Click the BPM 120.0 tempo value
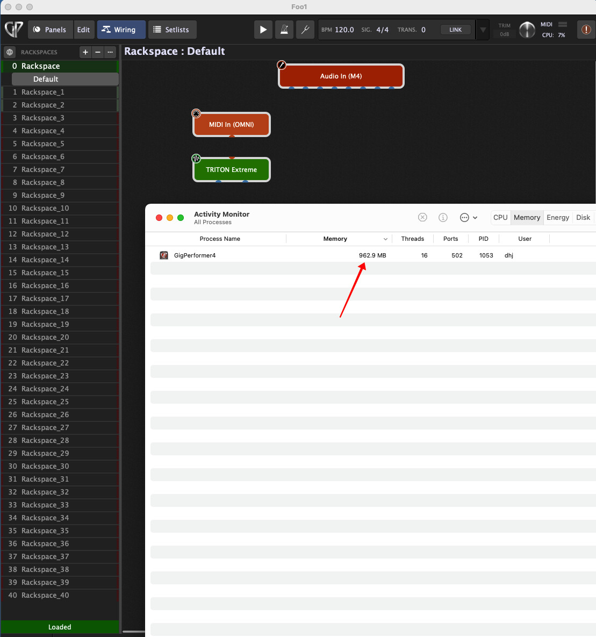Image resolution: width=596 pixels, height=637 pixels. pos(344,30)
